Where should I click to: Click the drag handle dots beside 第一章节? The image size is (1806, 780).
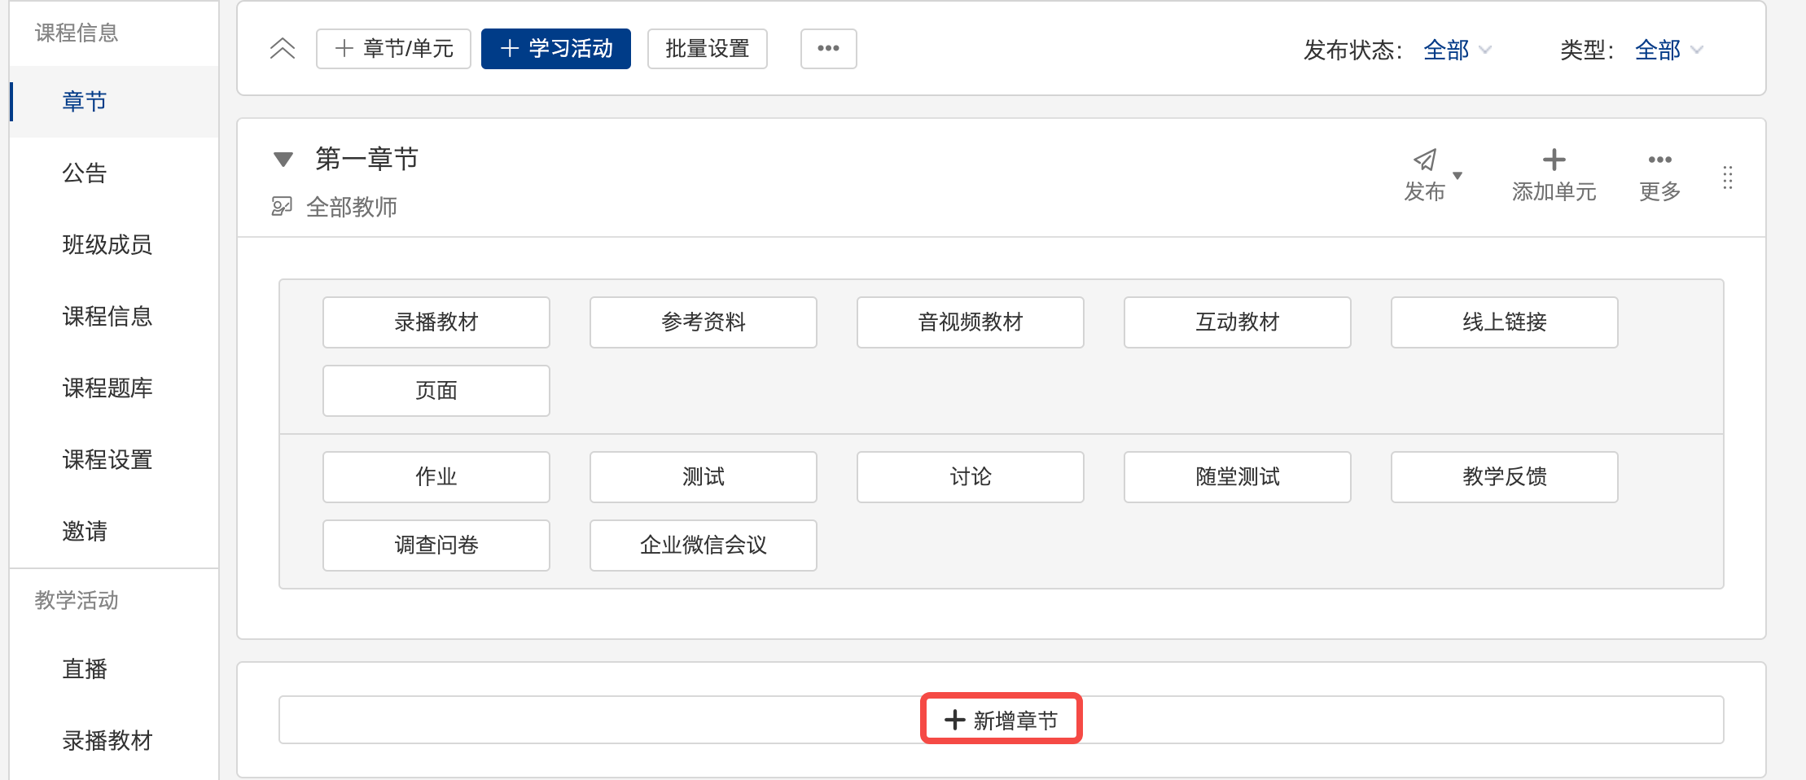click(1727, 177)
